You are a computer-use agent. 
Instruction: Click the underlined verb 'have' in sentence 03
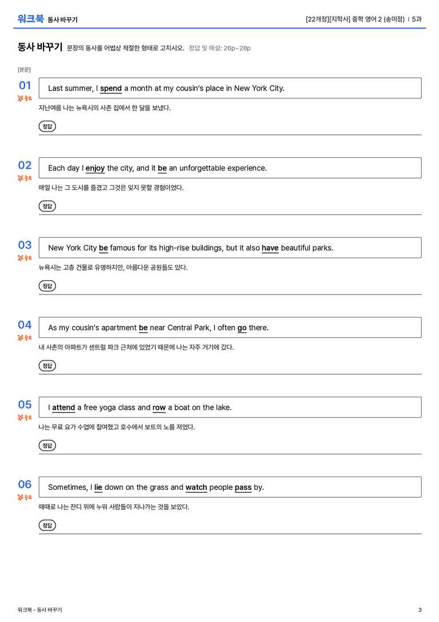click(270, 248)
